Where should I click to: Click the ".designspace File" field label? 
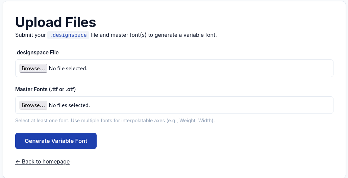pyautogui.click(x=37, y=52)
